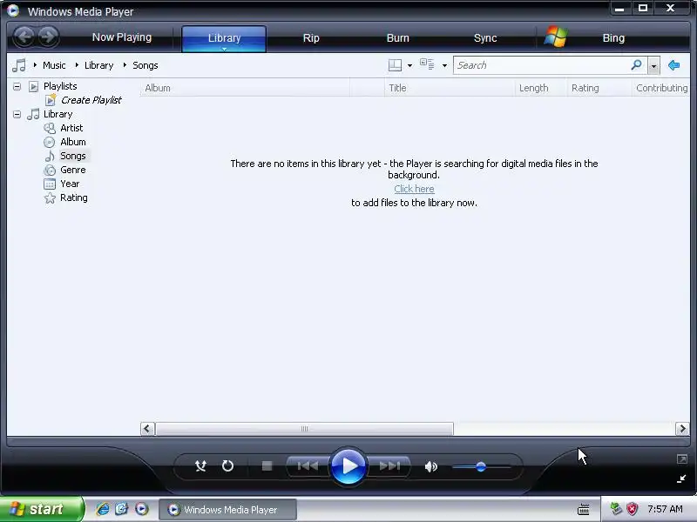Select the Library node in the tree

[58, 114]
